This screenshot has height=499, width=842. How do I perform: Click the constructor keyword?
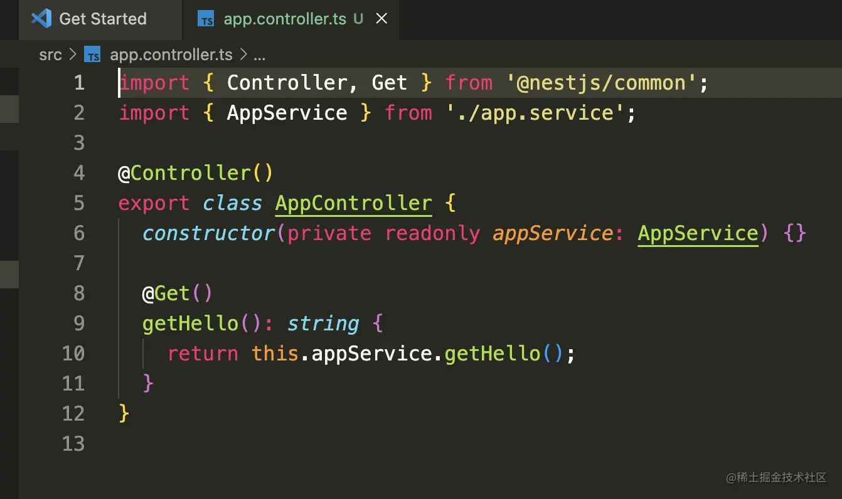point(209,233)
